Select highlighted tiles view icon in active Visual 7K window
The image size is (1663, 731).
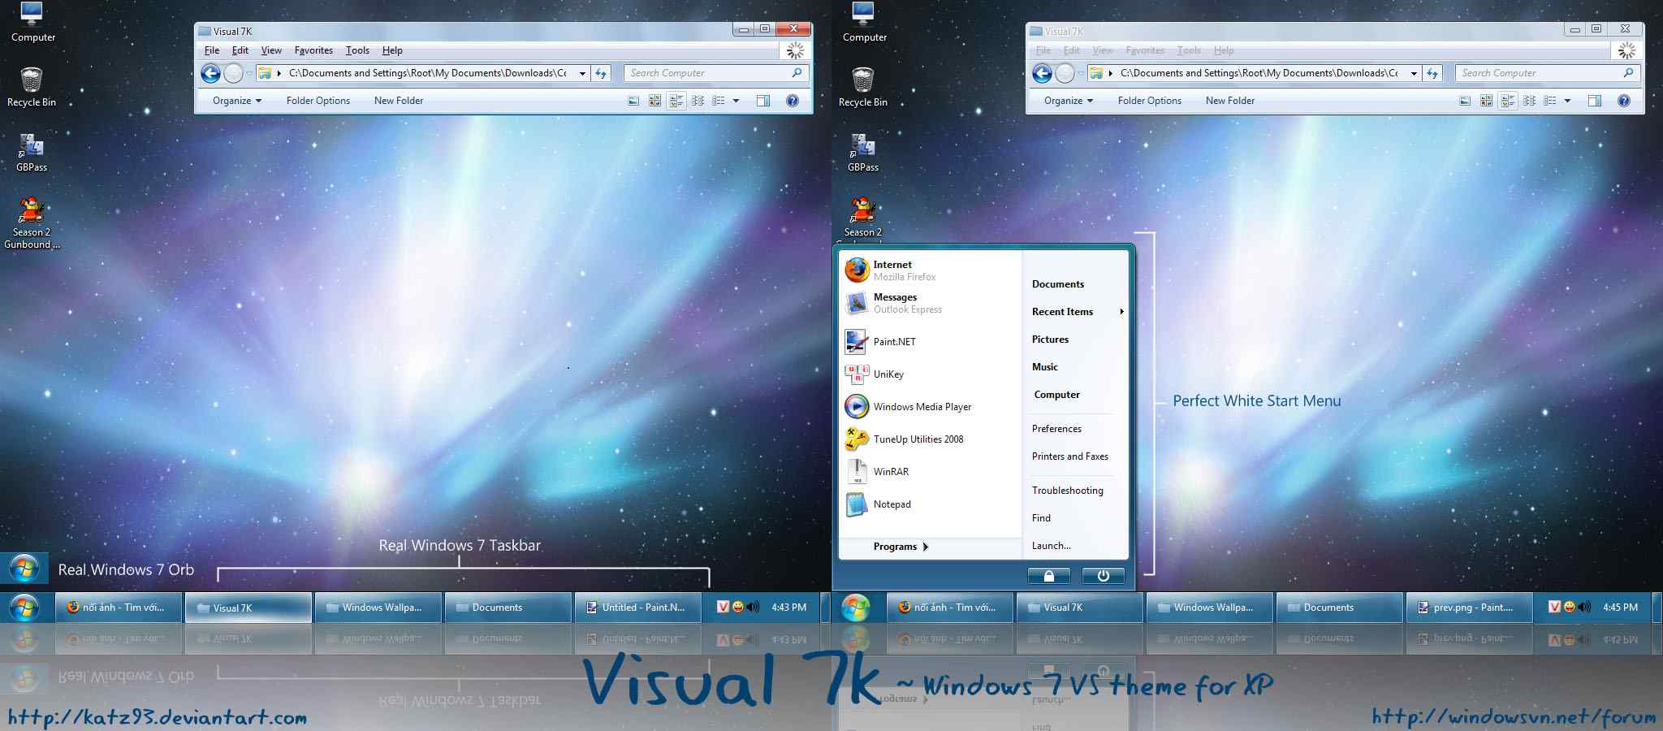[676, 101]
